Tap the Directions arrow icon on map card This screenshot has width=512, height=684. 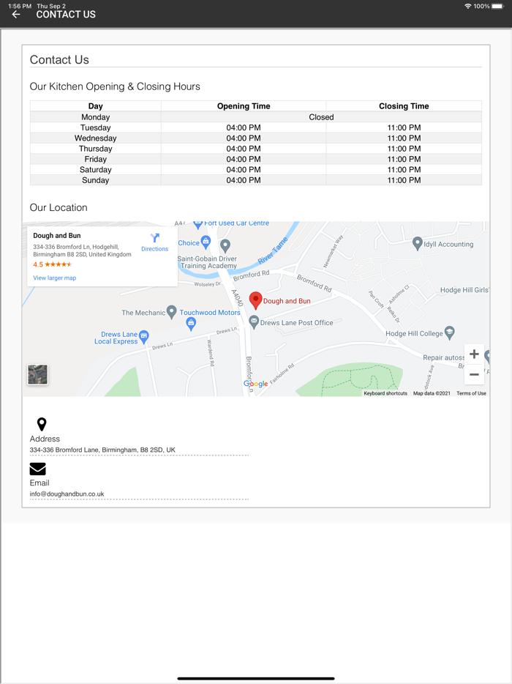click(x=154, y=238)
